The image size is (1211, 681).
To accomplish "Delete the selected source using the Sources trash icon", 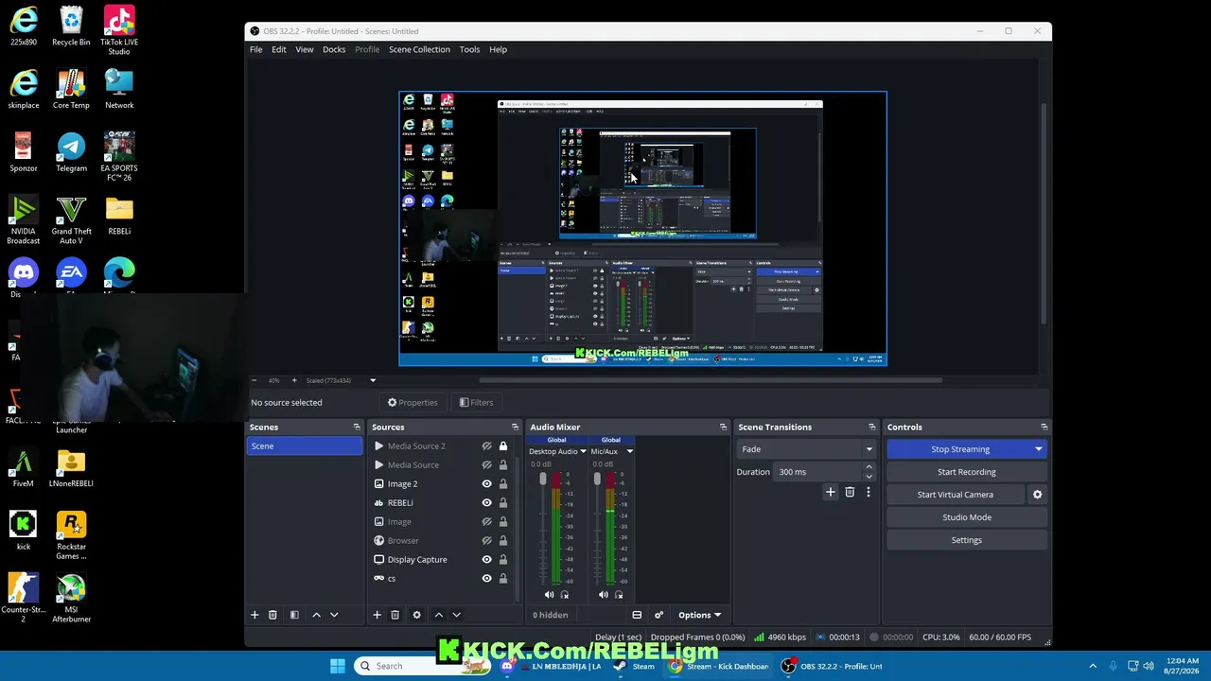I will pos(395,615).
